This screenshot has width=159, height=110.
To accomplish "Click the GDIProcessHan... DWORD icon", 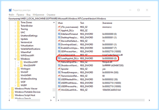I will [59, 51].
